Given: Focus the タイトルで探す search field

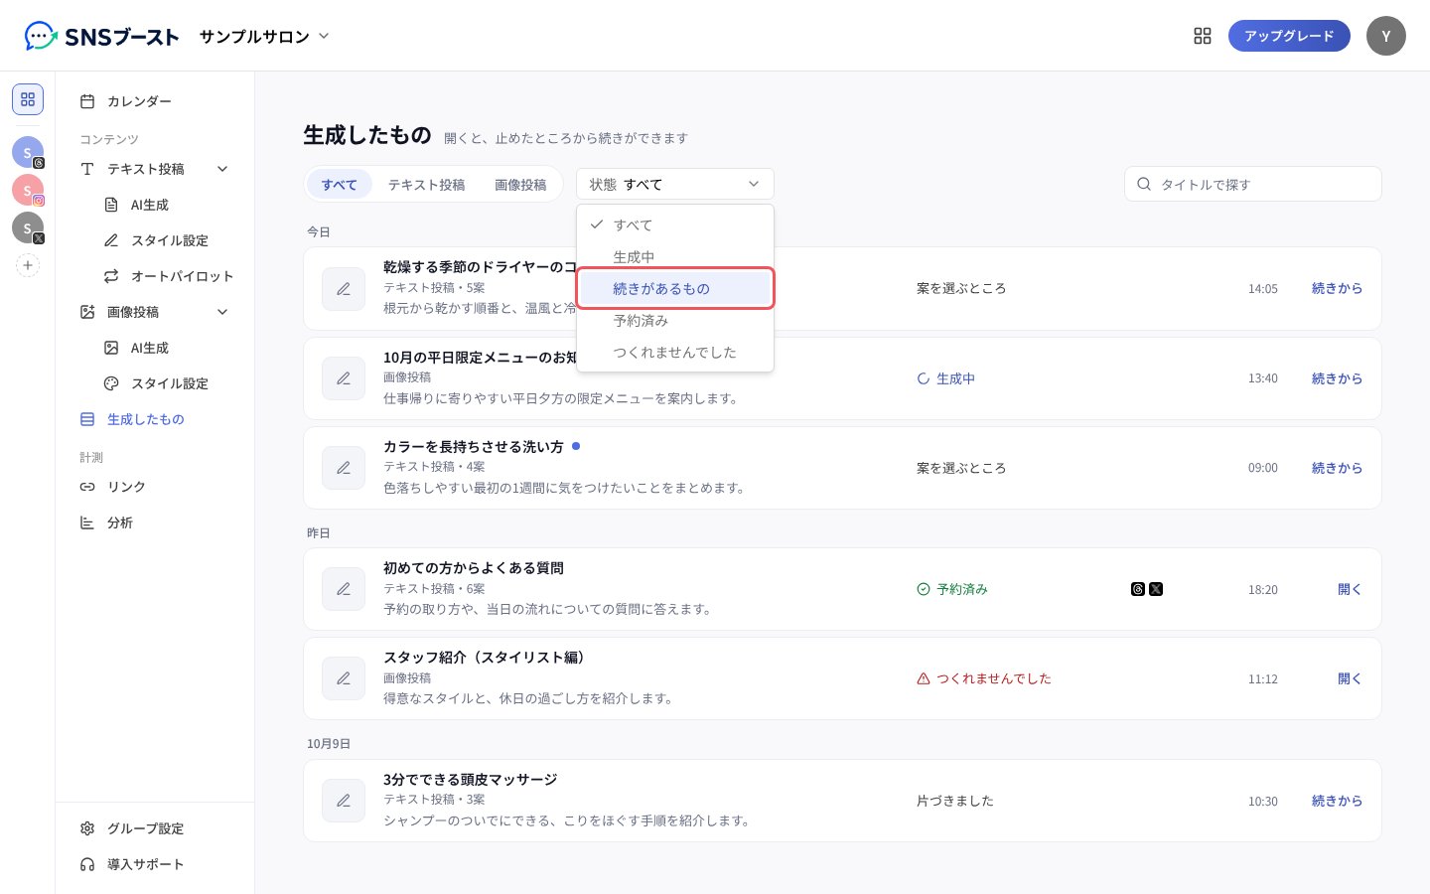Looking at the screenshot, I should [1253, 184].
